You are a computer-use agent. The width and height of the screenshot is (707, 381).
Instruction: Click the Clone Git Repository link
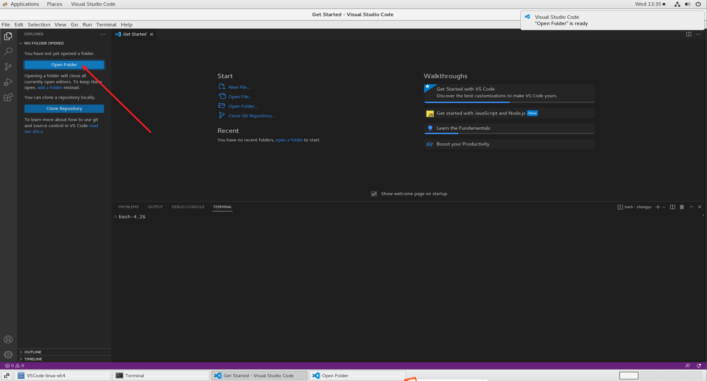pos(252,115)
